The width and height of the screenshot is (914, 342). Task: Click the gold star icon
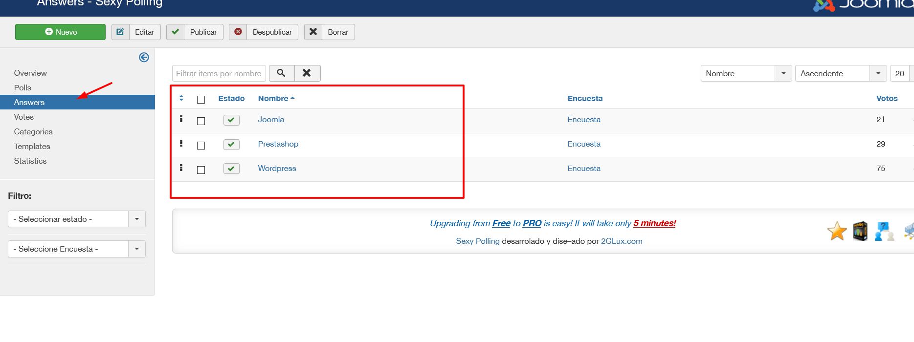point(837,231)
